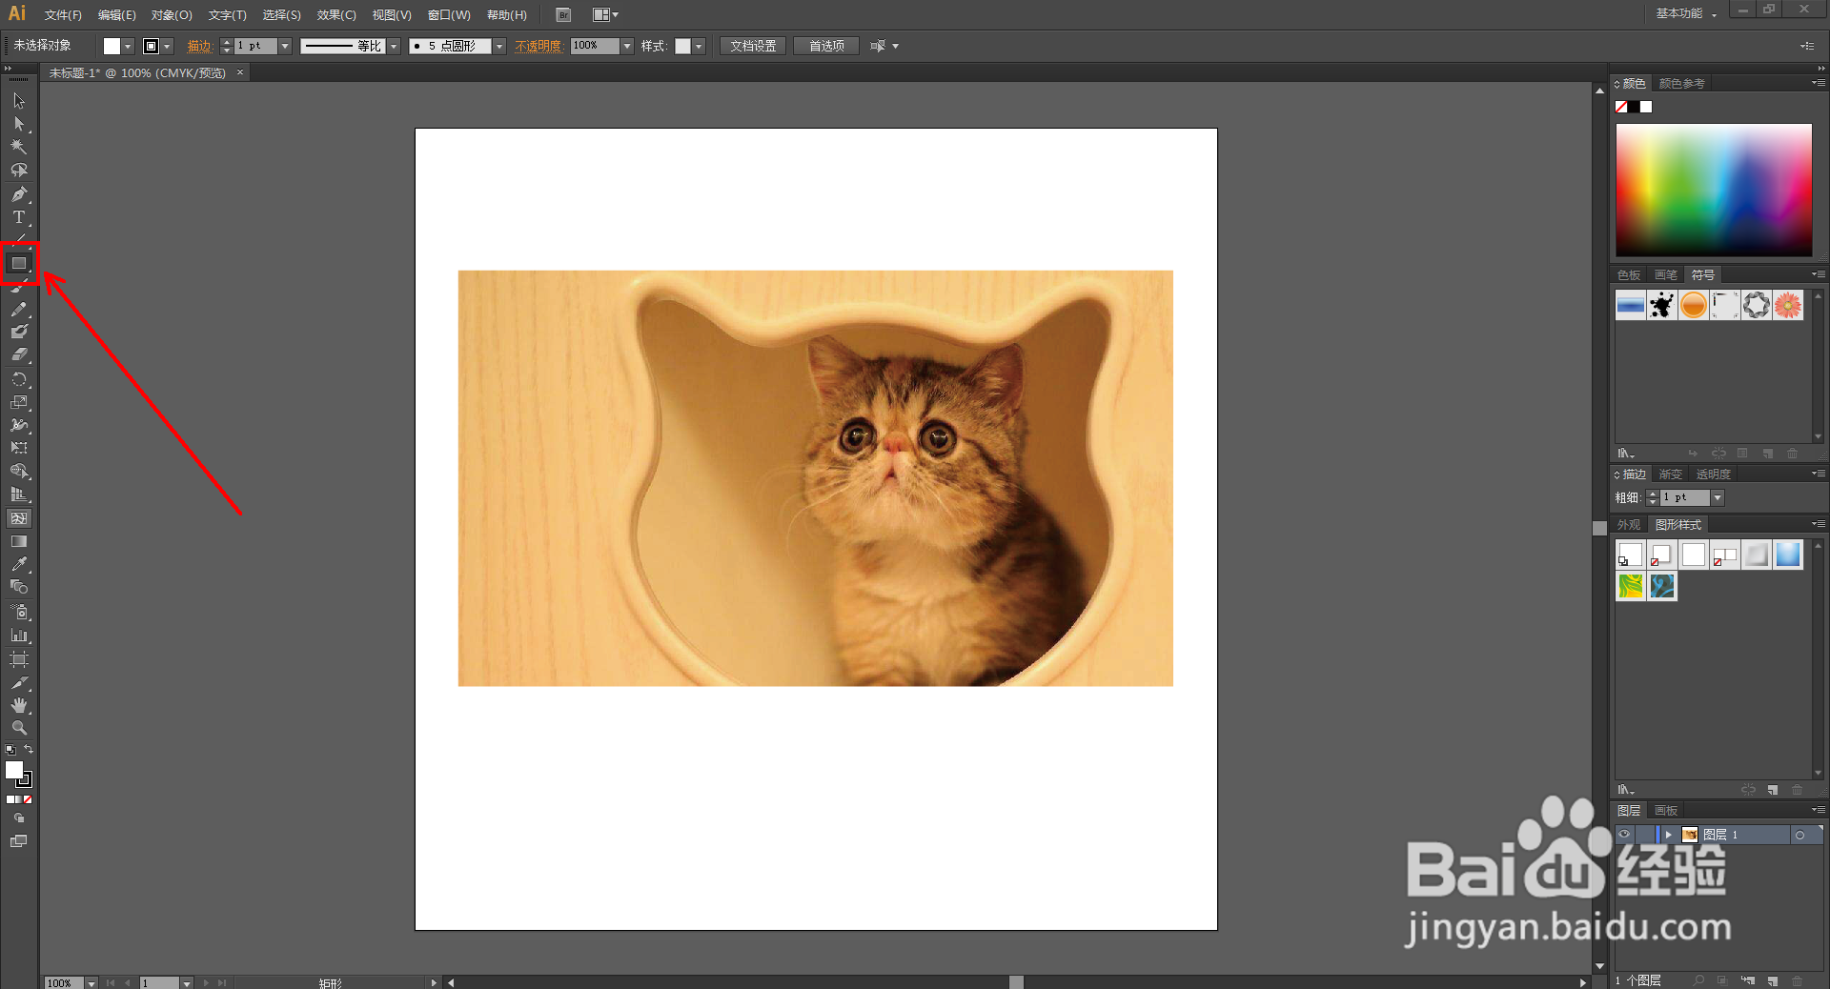The height and width of the screenshot is (989, 1830).
Task: Select the Direct Selection tool
Action: (x=19, y=124)
